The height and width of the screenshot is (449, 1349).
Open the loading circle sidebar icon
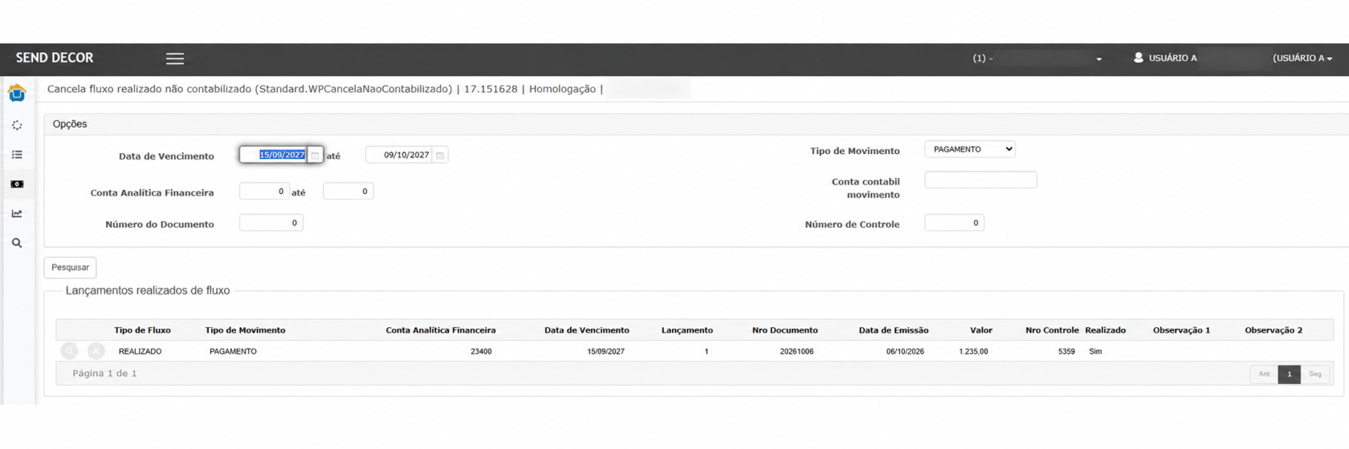point(17,125)
